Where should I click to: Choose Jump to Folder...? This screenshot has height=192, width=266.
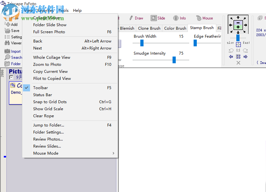(x=70, y=125)
